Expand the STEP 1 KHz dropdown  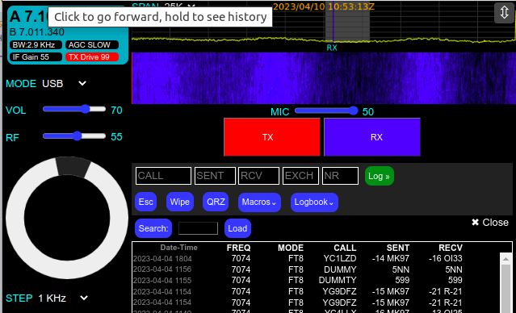pyautogui.click(x=63, y=298)
